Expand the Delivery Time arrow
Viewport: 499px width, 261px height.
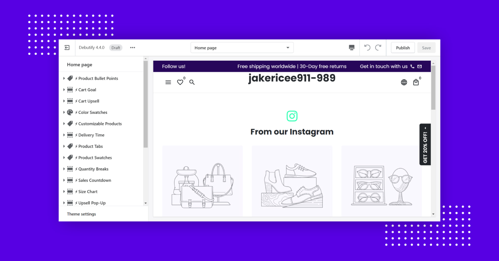64,135
